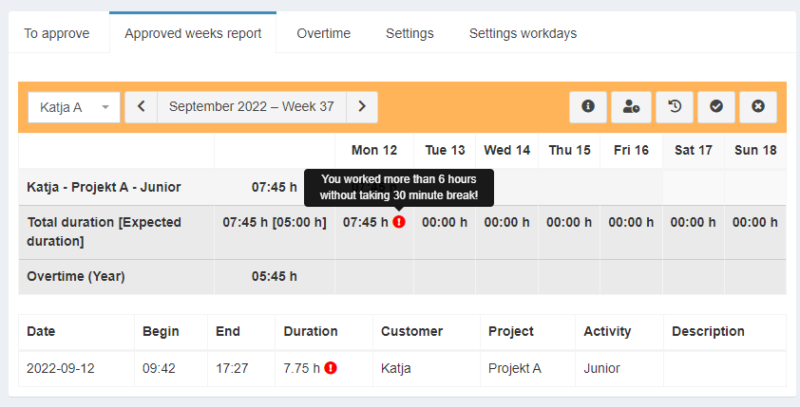Open the Katja A user dropdown

(x=74, y=107)
